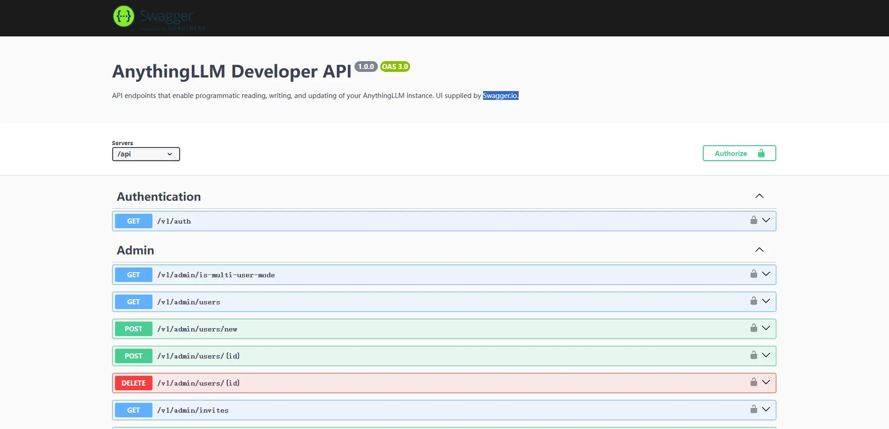Screen dimensions: 889x429
Task: Click the DELETE badge on /v1/admin/users/{id}
Action: tap(134, 383)
